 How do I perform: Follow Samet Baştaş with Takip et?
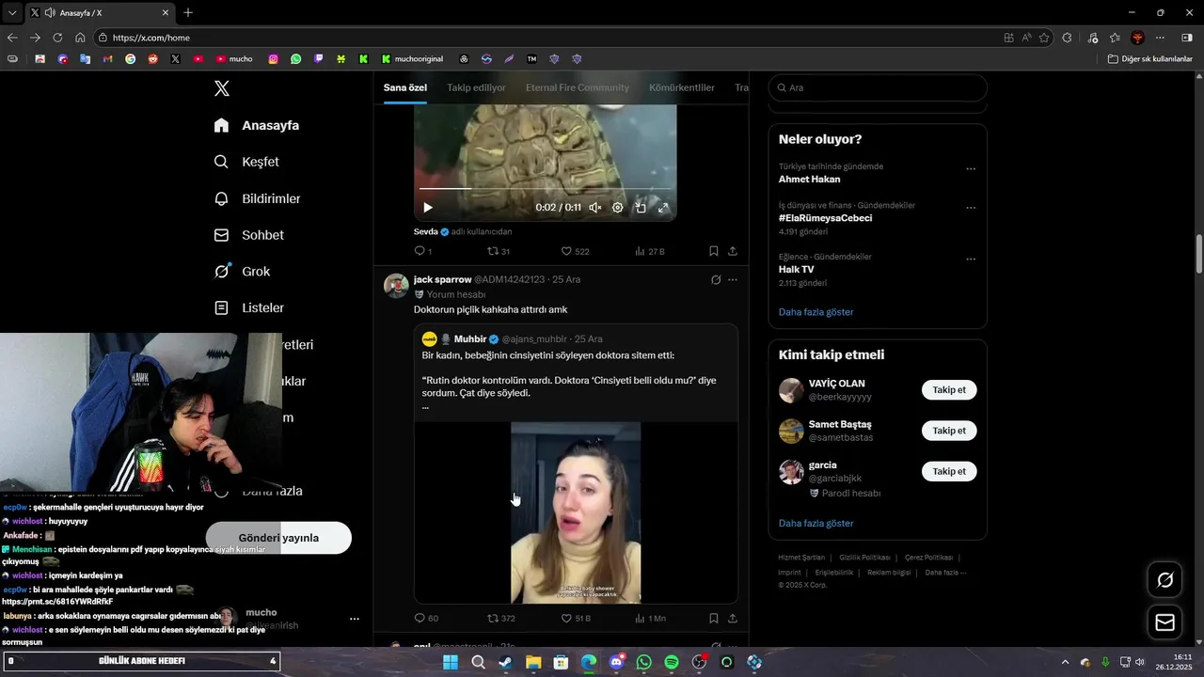949,431
